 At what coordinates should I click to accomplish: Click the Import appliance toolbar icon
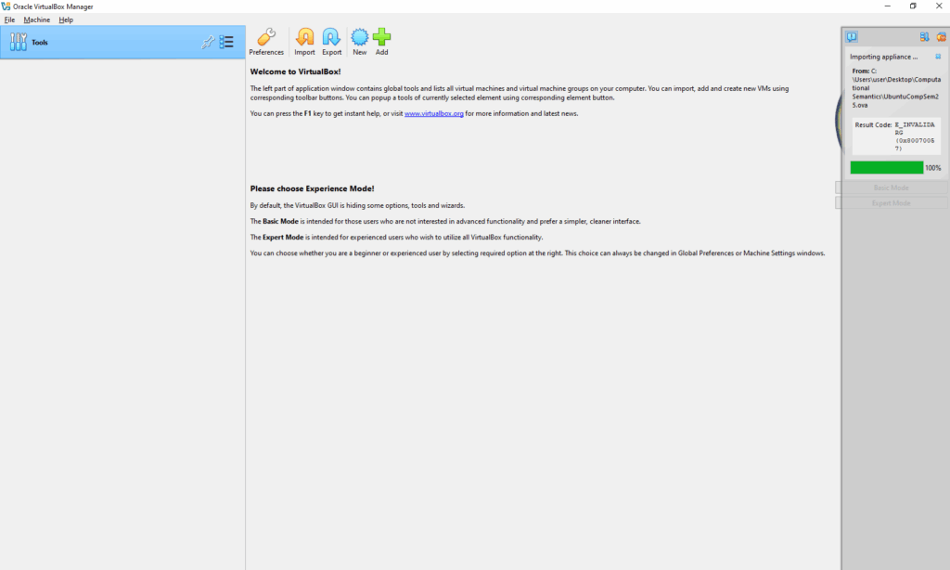pyautogui.click(x=304, y=42)
